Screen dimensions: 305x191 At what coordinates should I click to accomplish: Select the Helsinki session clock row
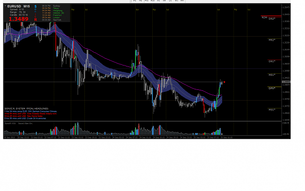pyautogui.click(x=53, y=13)
